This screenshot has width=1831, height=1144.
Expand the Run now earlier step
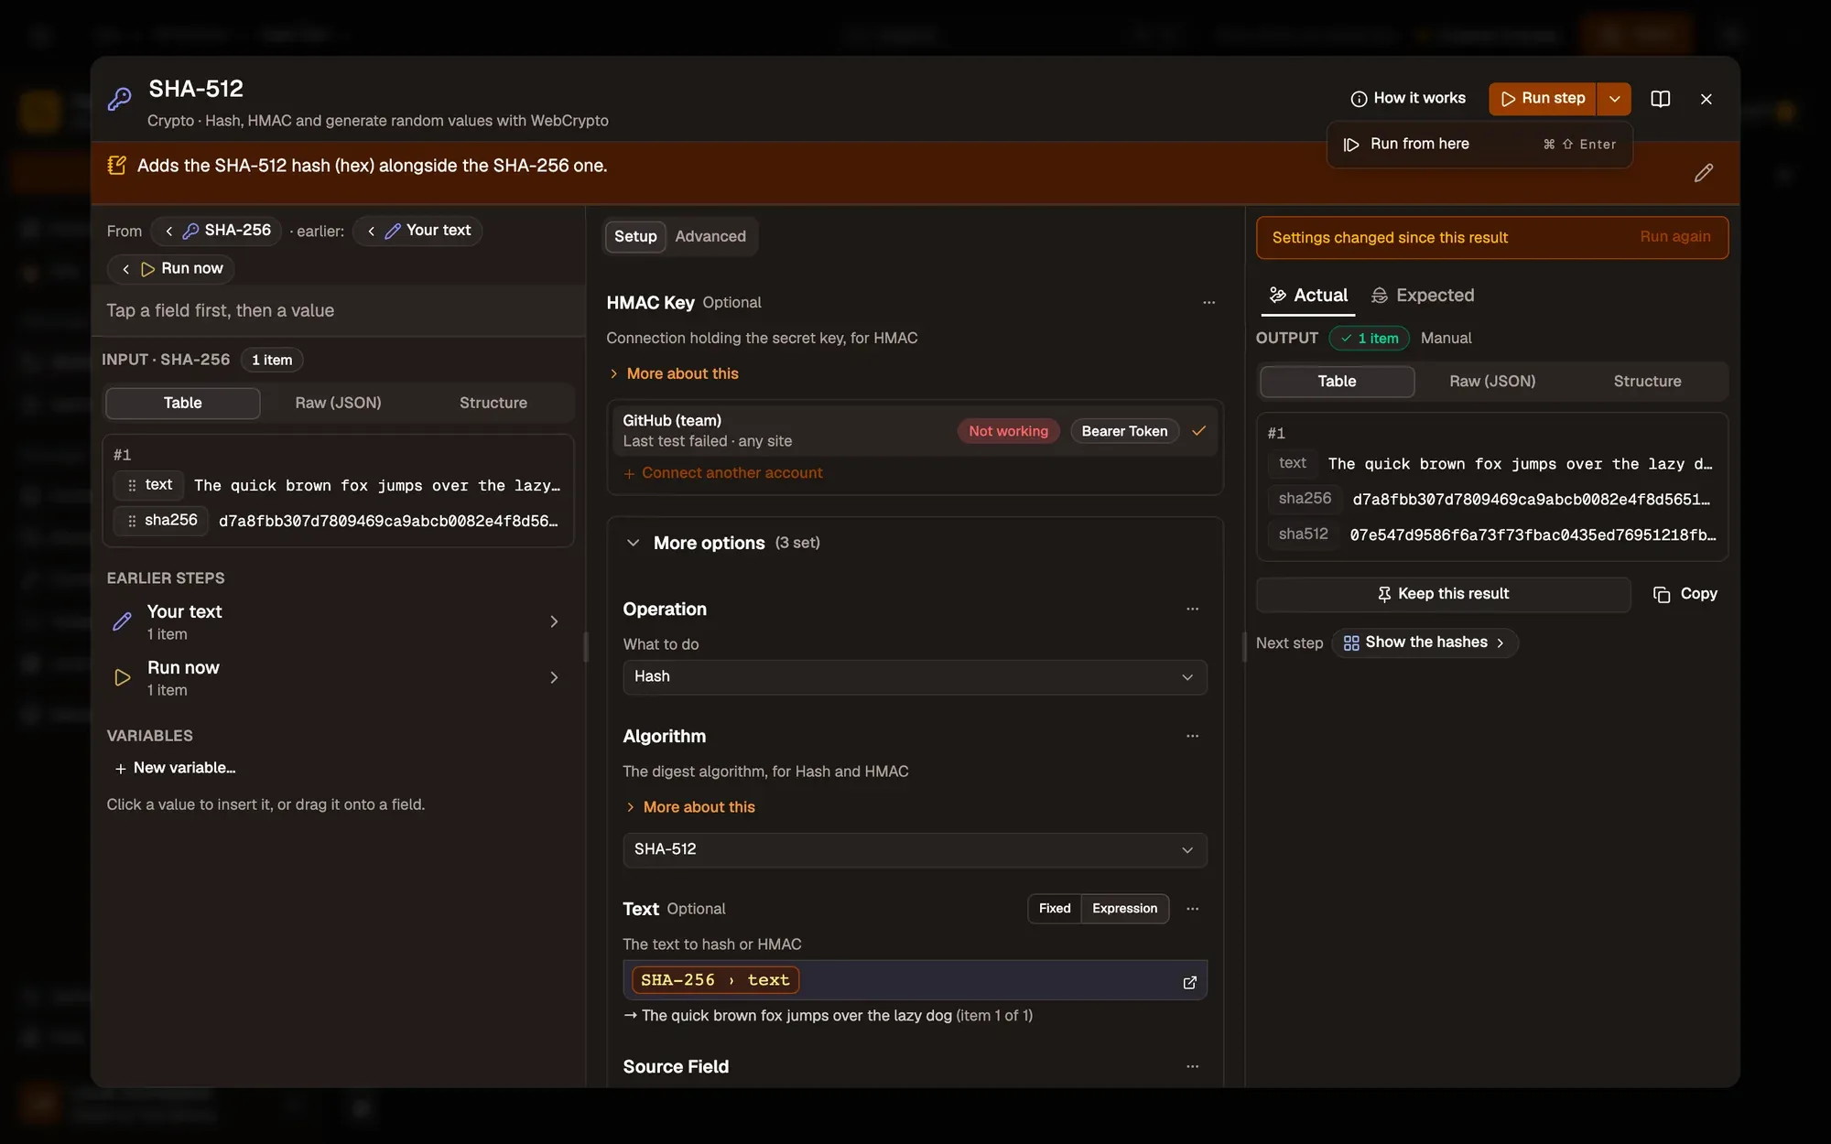(x=337, y=678)
